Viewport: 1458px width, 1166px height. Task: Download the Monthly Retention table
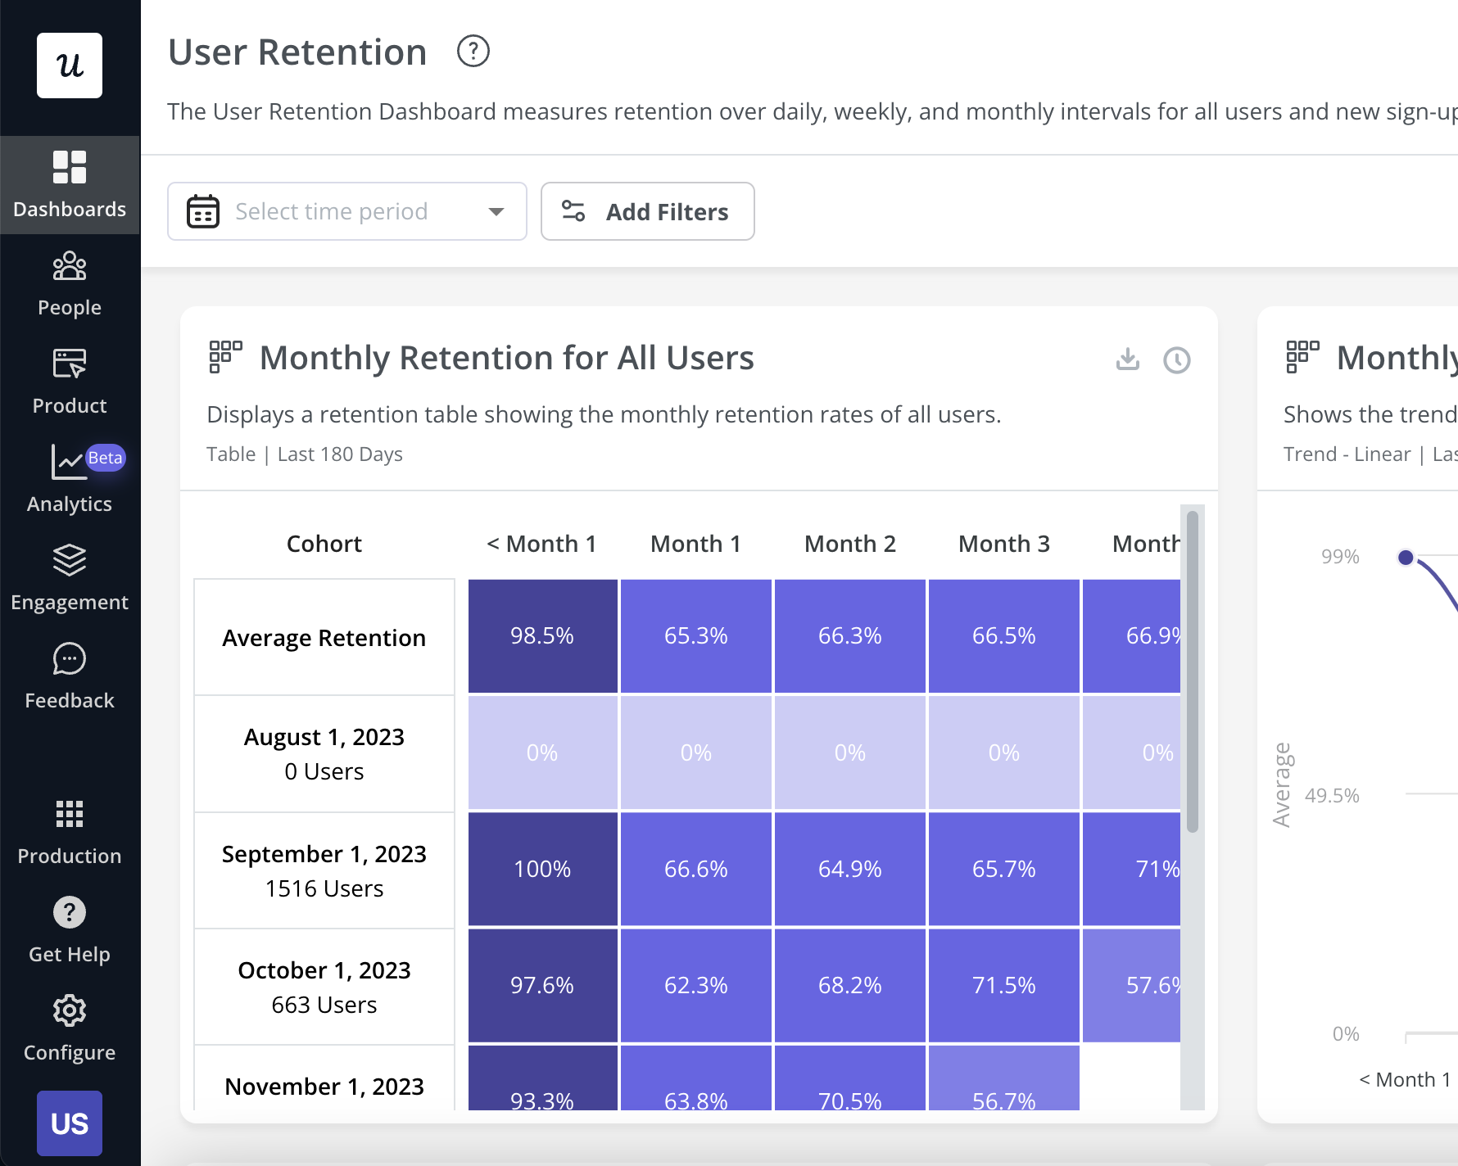(1128, 359)
